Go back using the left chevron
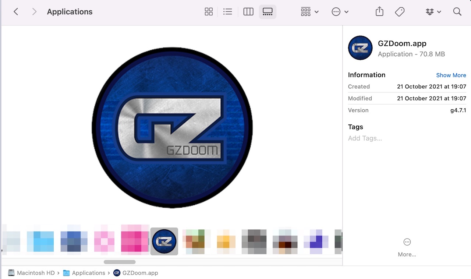 pos(16,12)
